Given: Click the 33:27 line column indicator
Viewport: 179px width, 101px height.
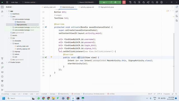Looking at the screenshot, I should (150, 94).
